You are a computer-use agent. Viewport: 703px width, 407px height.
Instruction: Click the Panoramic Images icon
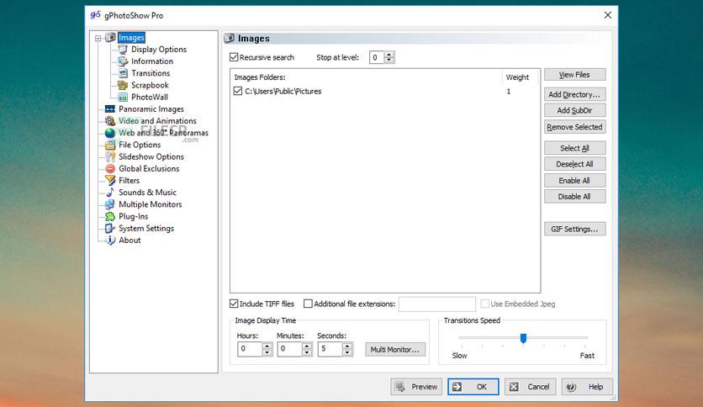point(110,109)
